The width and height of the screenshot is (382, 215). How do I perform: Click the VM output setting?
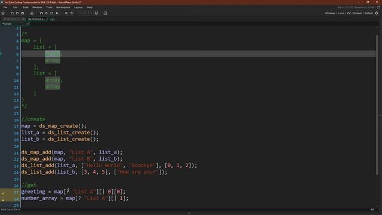349,13
